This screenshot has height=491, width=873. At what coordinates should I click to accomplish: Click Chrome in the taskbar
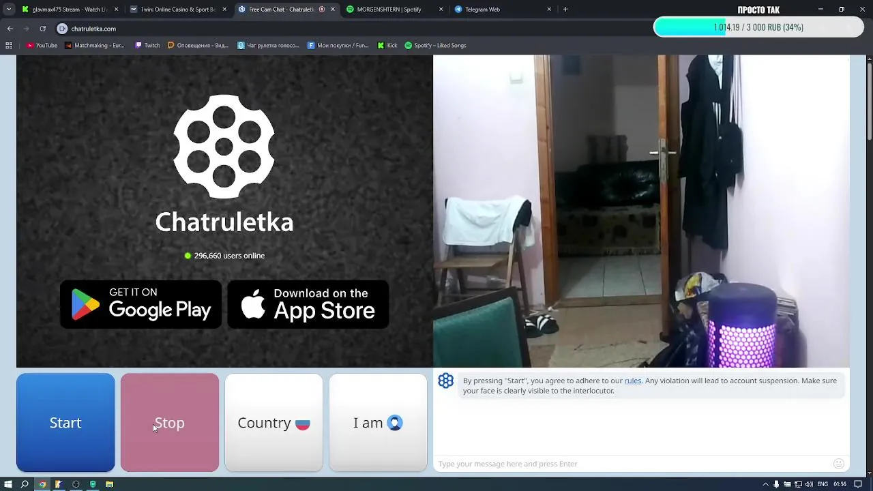[42, 484]
